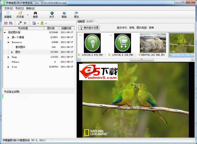The image size is (197, 144).
Task: Collapse the Resource node
Action: [8, 42]
